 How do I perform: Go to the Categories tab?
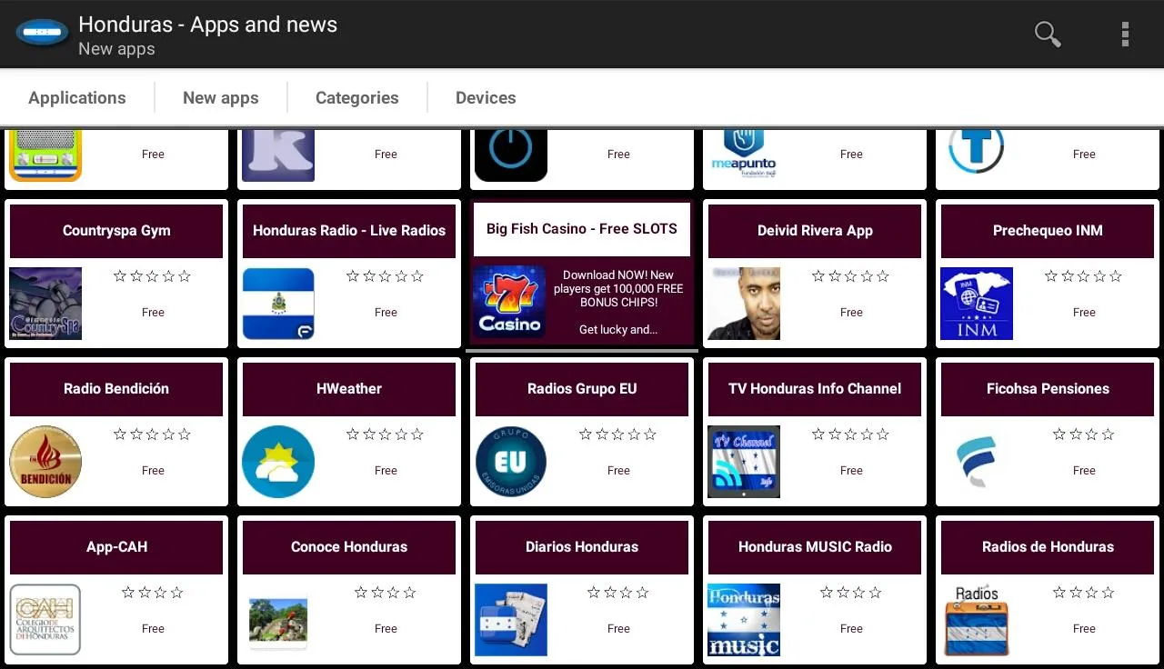357,97
